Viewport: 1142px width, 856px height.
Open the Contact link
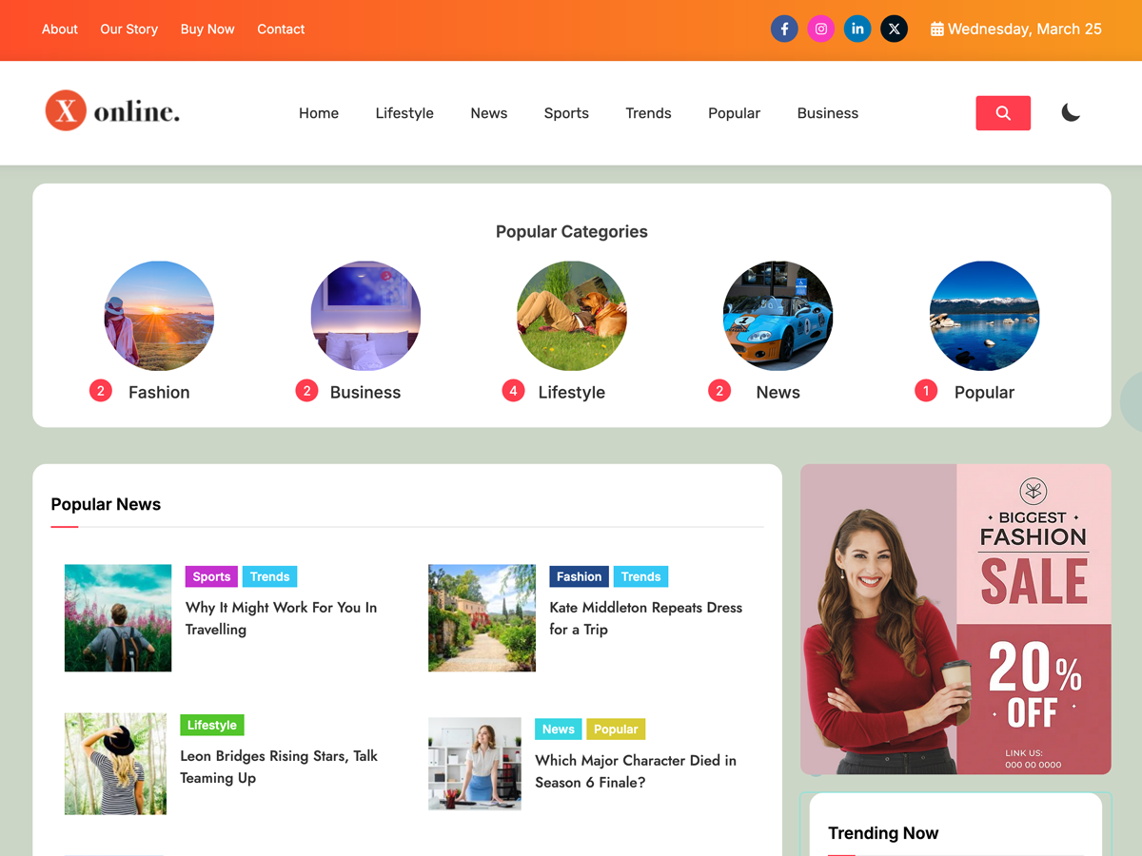tap(281, 29)
